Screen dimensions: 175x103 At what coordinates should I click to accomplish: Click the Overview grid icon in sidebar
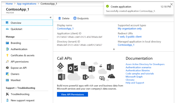7,23
